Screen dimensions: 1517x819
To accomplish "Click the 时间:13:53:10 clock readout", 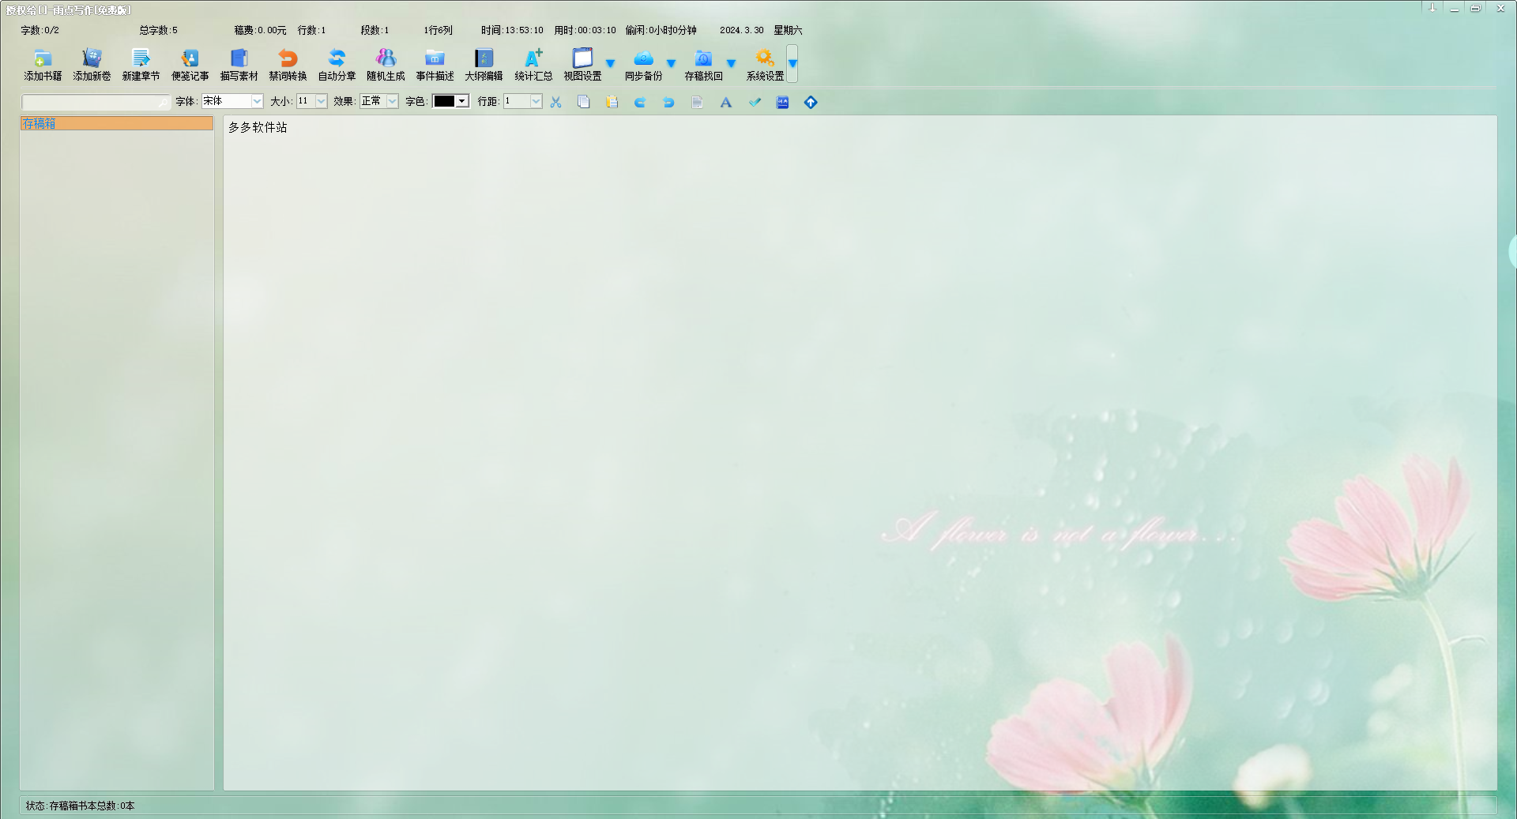I will click(512, 30).
